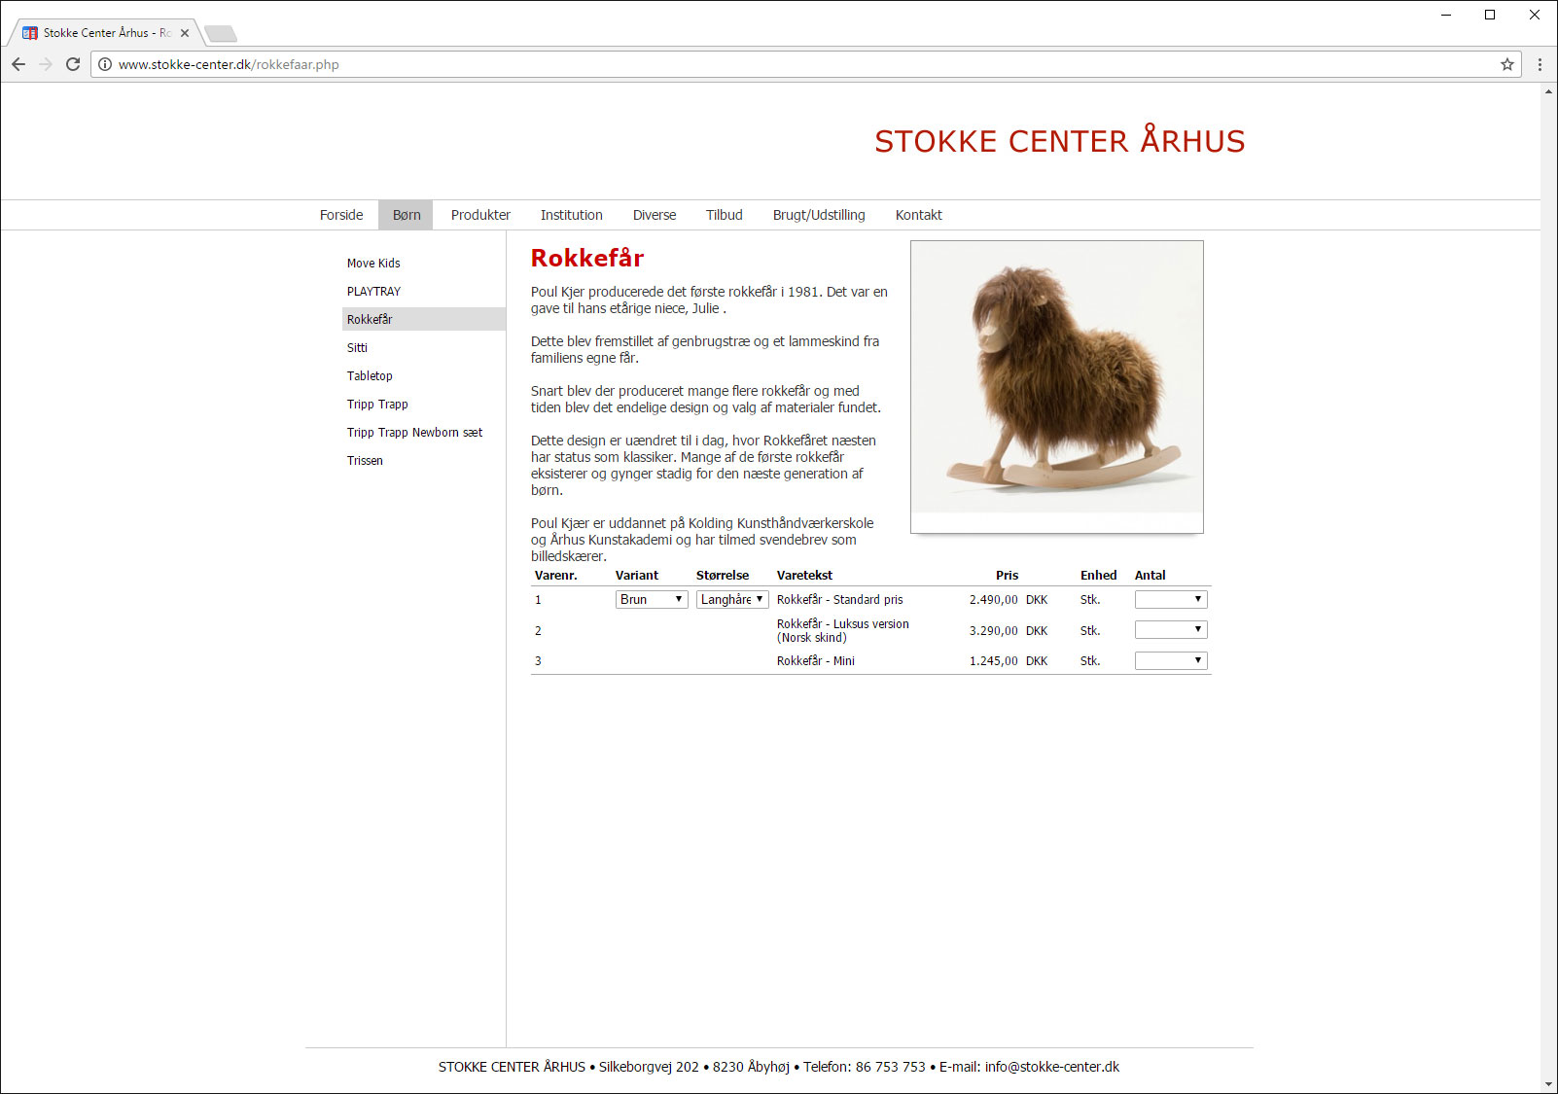Click the price 3.290,00 DKK

(1009, 631)
